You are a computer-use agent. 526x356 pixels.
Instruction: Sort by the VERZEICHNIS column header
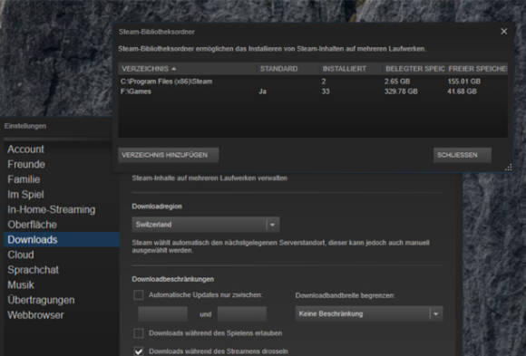[x=149, y=69]
